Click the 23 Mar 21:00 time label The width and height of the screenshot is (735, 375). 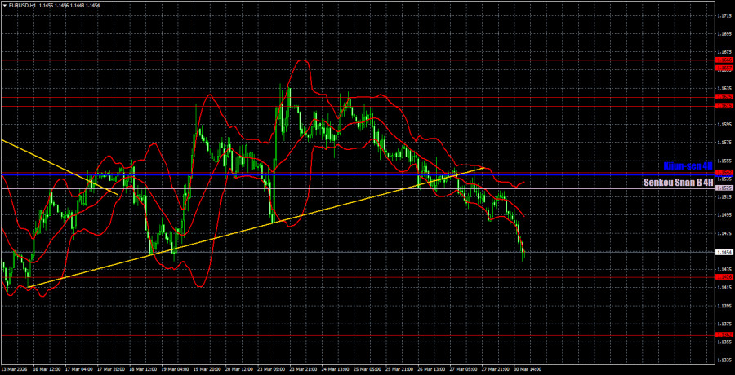[302, 369]
